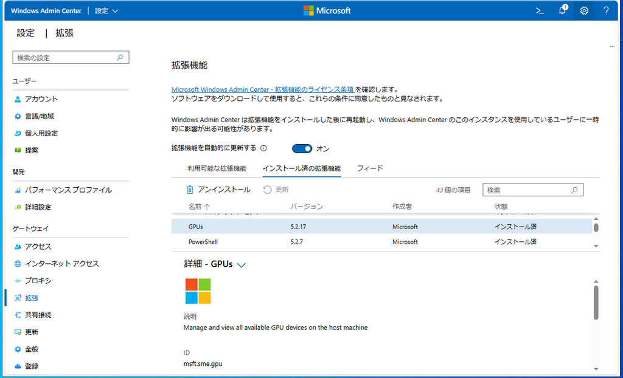Click the details pane scrollbar thumb
623x378 pixels.
coord(596,303)
